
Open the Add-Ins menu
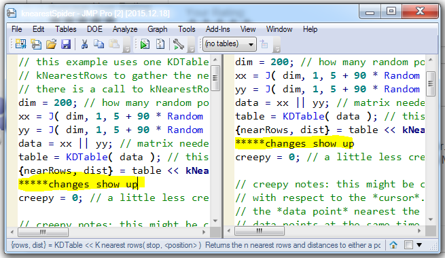click(217, 29)
